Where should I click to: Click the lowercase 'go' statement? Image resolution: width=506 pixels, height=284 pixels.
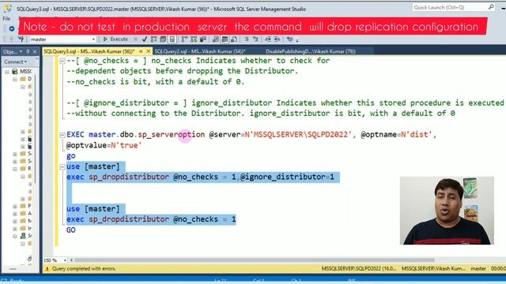coord(70,156)
